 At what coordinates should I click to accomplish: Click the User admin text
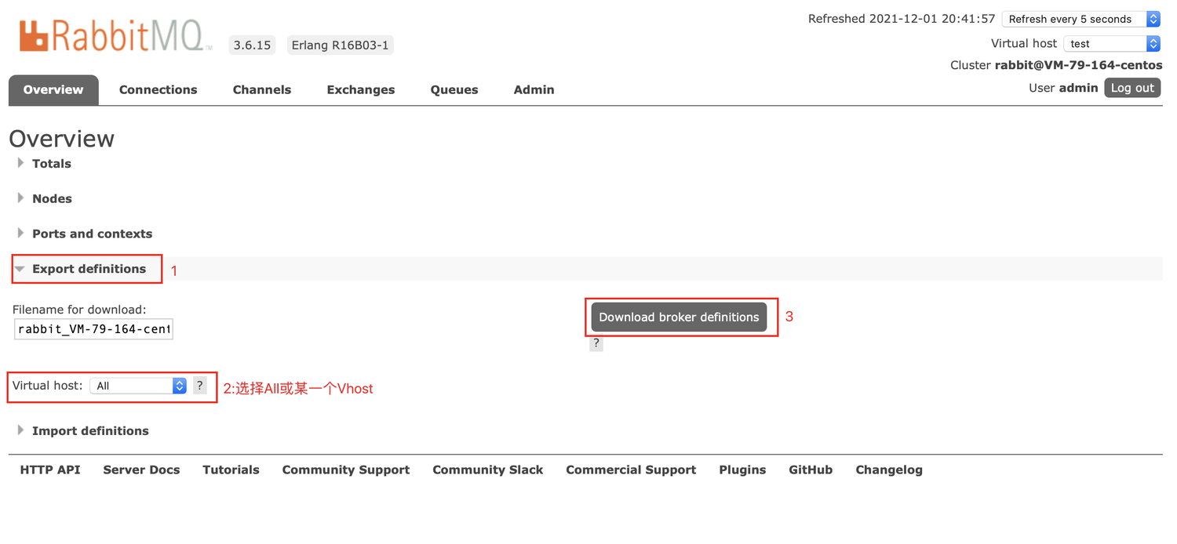click(x=1063, y=88)
